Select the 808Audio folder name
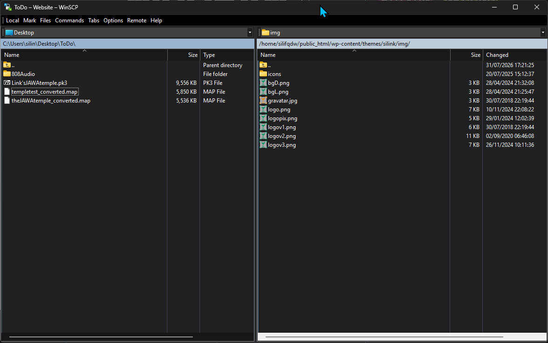The image size is (548, 343). pyautogui.click(x=23, y=74)
